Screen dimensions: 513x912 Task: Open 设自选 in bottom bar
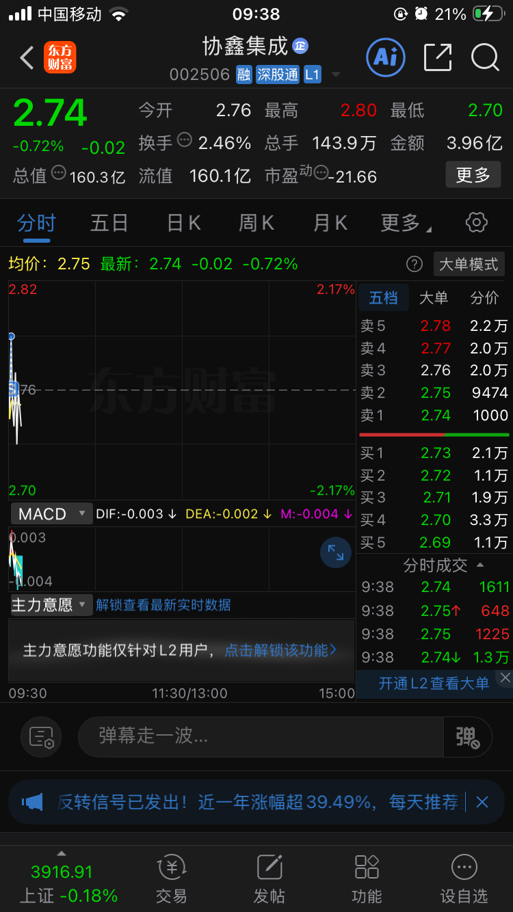[x=464, y=880]
